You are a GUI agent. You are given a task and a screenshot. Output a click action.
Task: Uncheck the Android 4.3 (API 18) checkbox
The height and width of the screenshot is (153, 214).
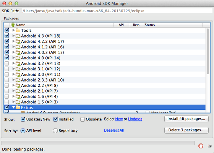pos(7,36)
